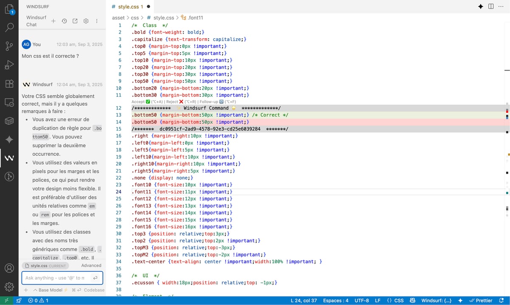
Task: Change indentation via Espaces : 4
Action: pyautogui.click(x=336, y=300)
